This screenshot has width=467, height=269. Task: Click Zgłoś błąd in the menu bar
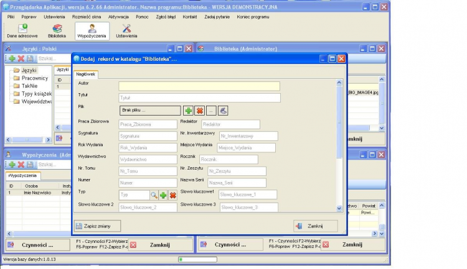pyautogui.click(x=166, y=17)
